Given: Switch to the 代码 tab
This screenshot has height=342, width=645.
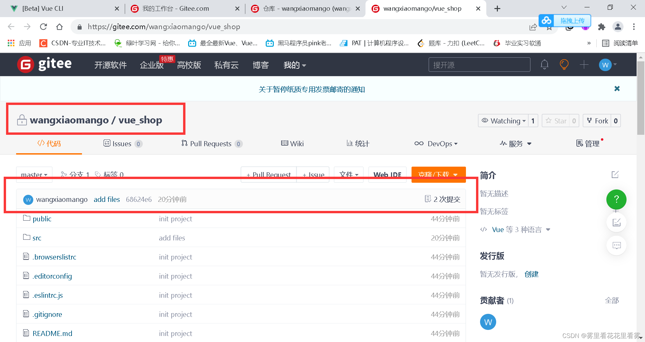Looking at the screenshot, I should pos(49,144).
